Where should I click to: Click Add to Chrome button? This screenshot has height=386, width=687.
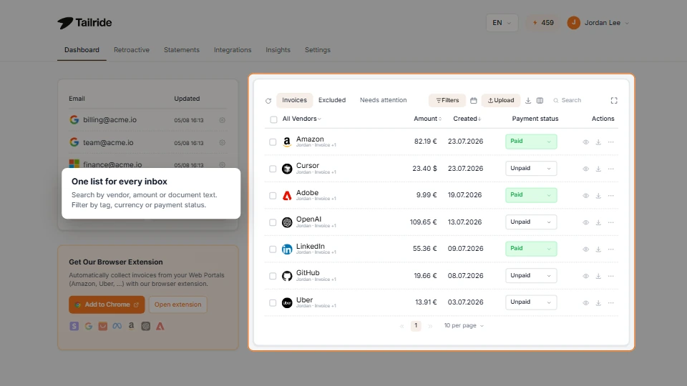tap(107, 305)
